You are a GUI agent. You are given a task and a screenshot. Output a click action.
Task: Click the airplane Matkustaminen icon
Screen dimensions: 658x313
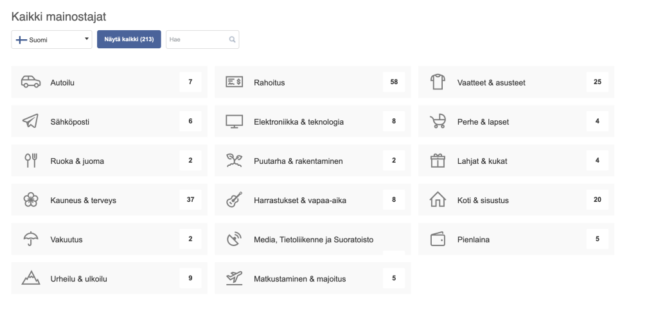coord(234,278)
